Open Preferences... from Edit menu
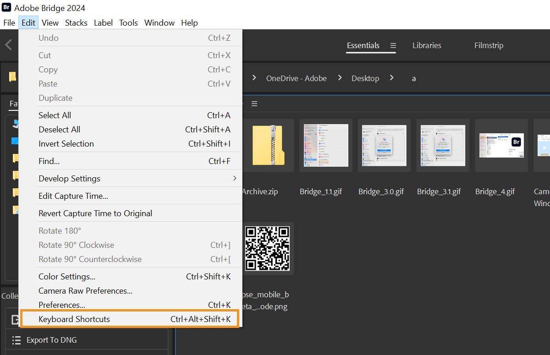The height and width of the screenshot is (355, 550). (131, 305)
